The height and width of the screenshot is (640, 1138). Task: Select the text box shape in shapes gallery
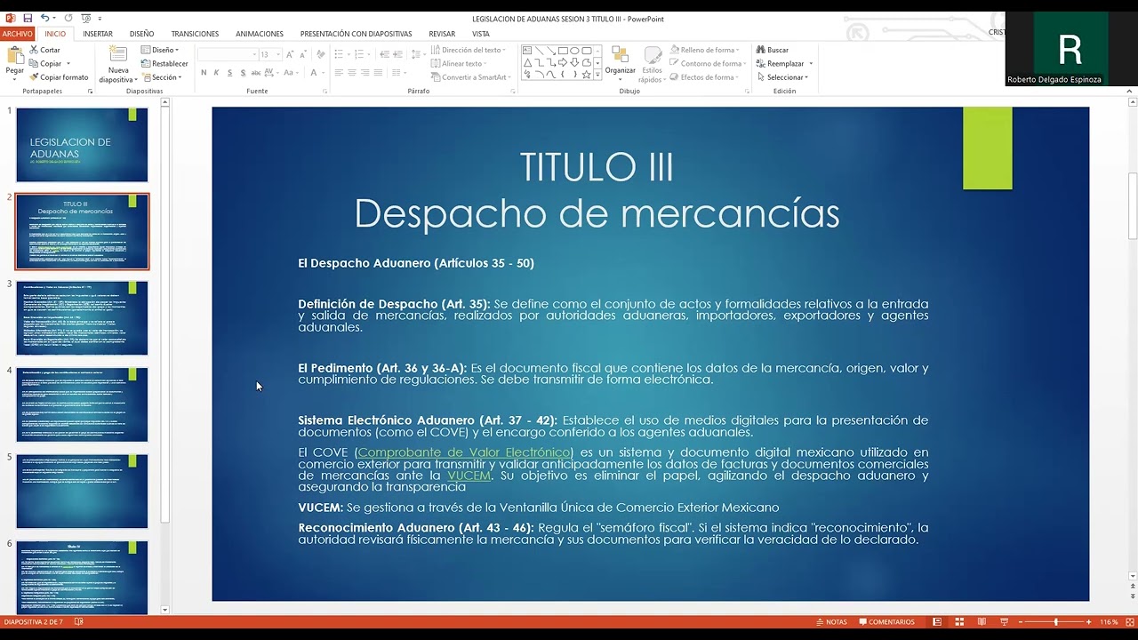[527, 51]
